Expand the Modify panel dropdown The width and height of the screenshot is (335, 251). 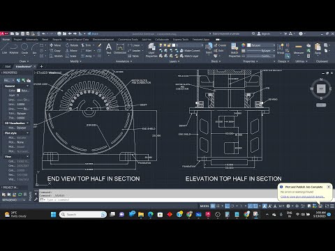point(76,61)
